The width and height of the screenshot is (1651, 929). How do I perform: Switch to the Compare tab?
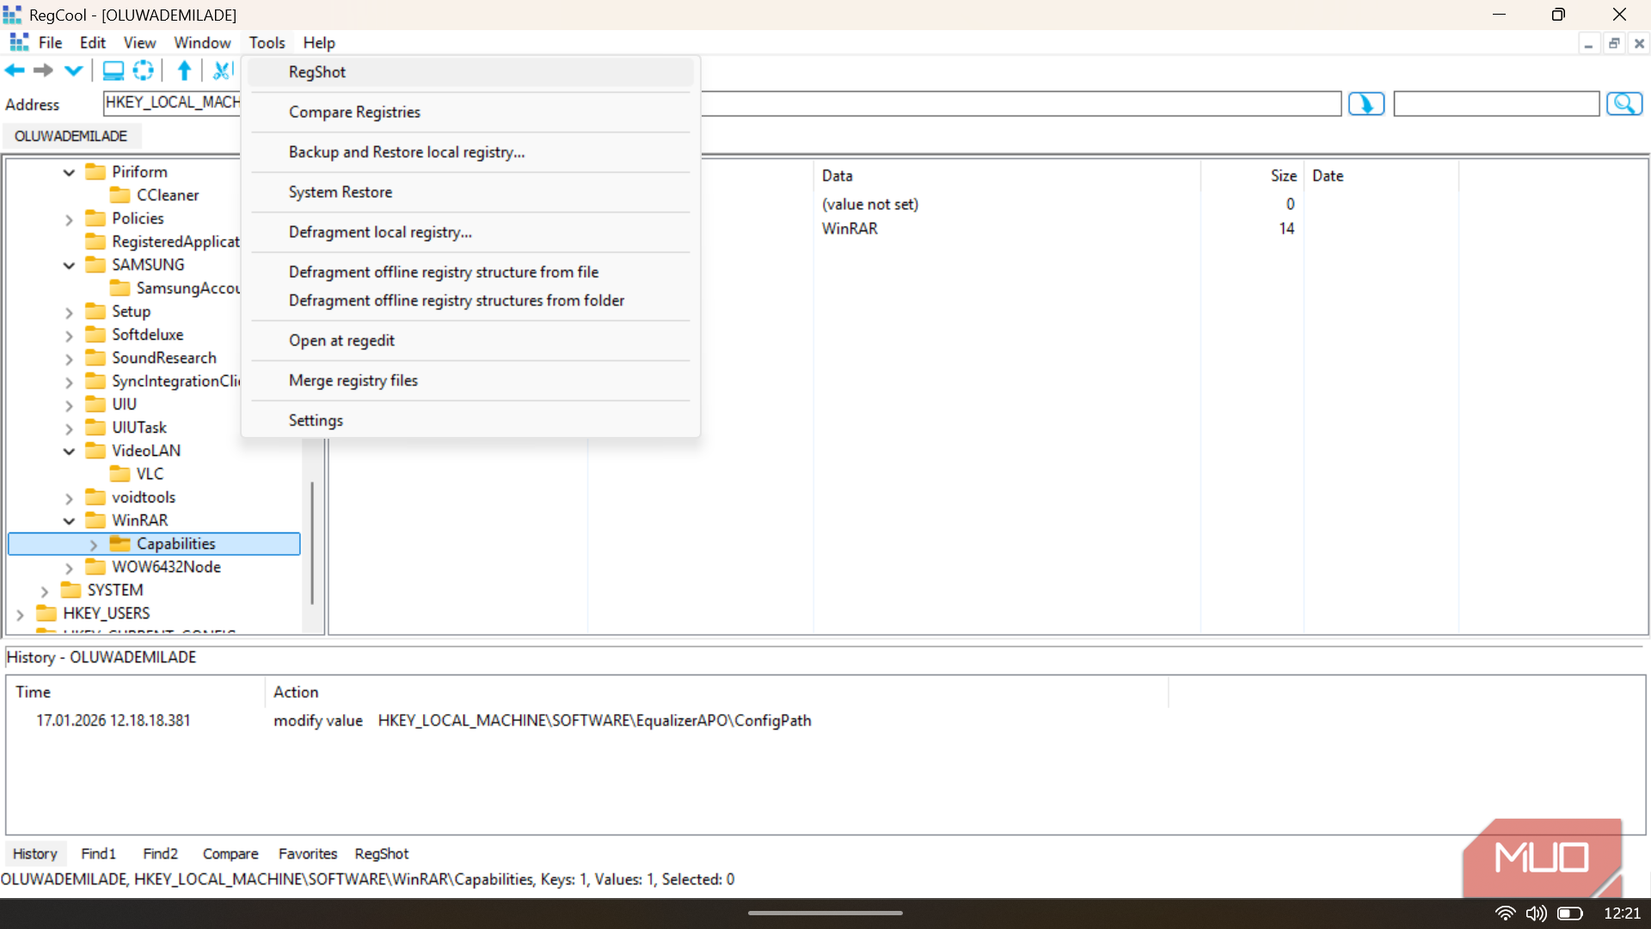(230, 853)
